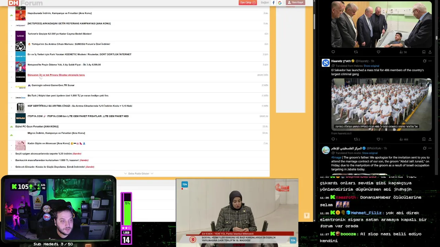View analytics (464) on Haaretz tweet
440x247 pixels.
(x=404, y=139)
